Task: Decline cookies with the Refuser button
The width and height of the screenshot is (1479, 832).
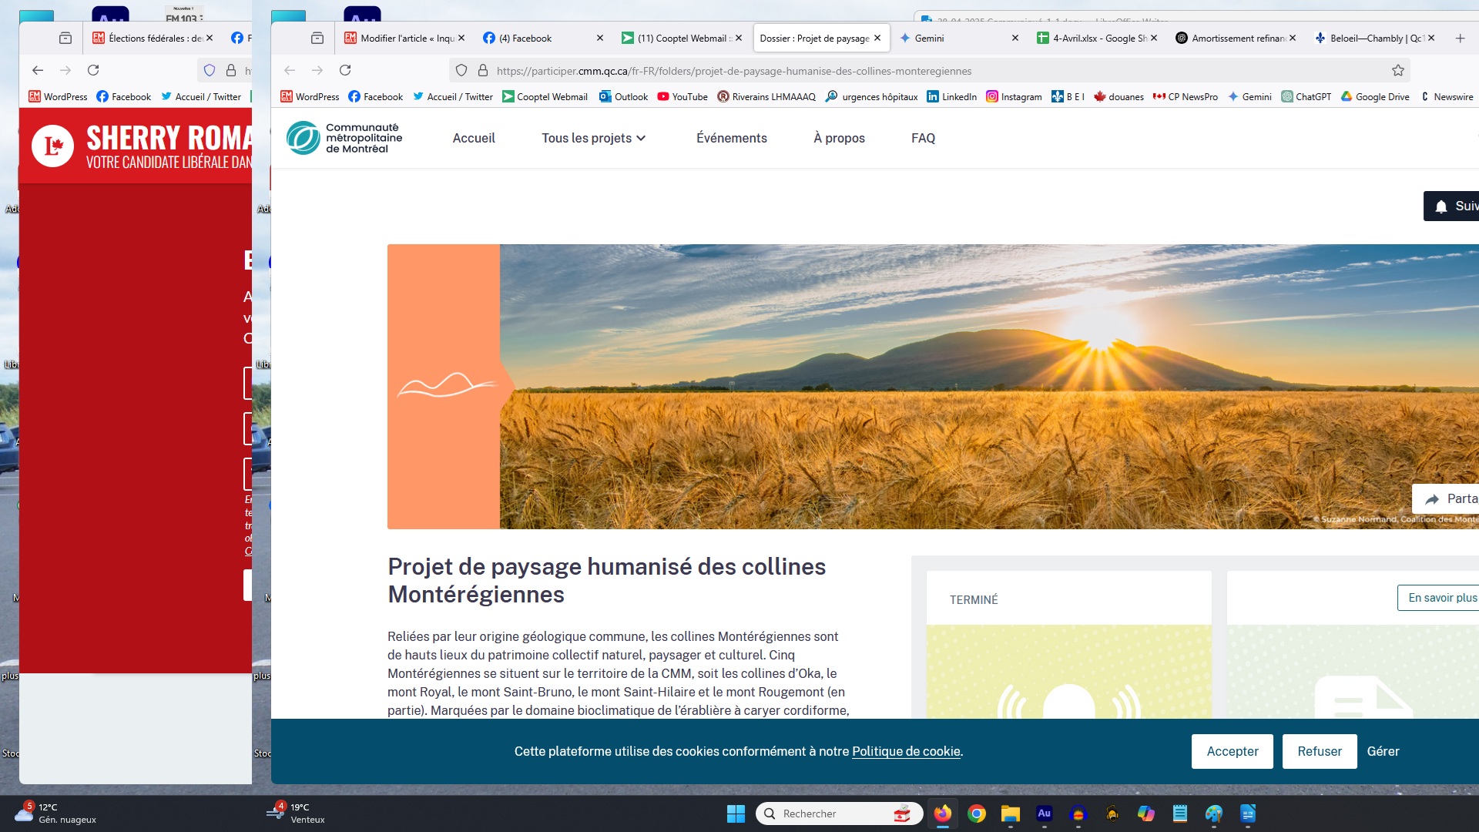Action: pyautogui.click(x=1319, y=751)
